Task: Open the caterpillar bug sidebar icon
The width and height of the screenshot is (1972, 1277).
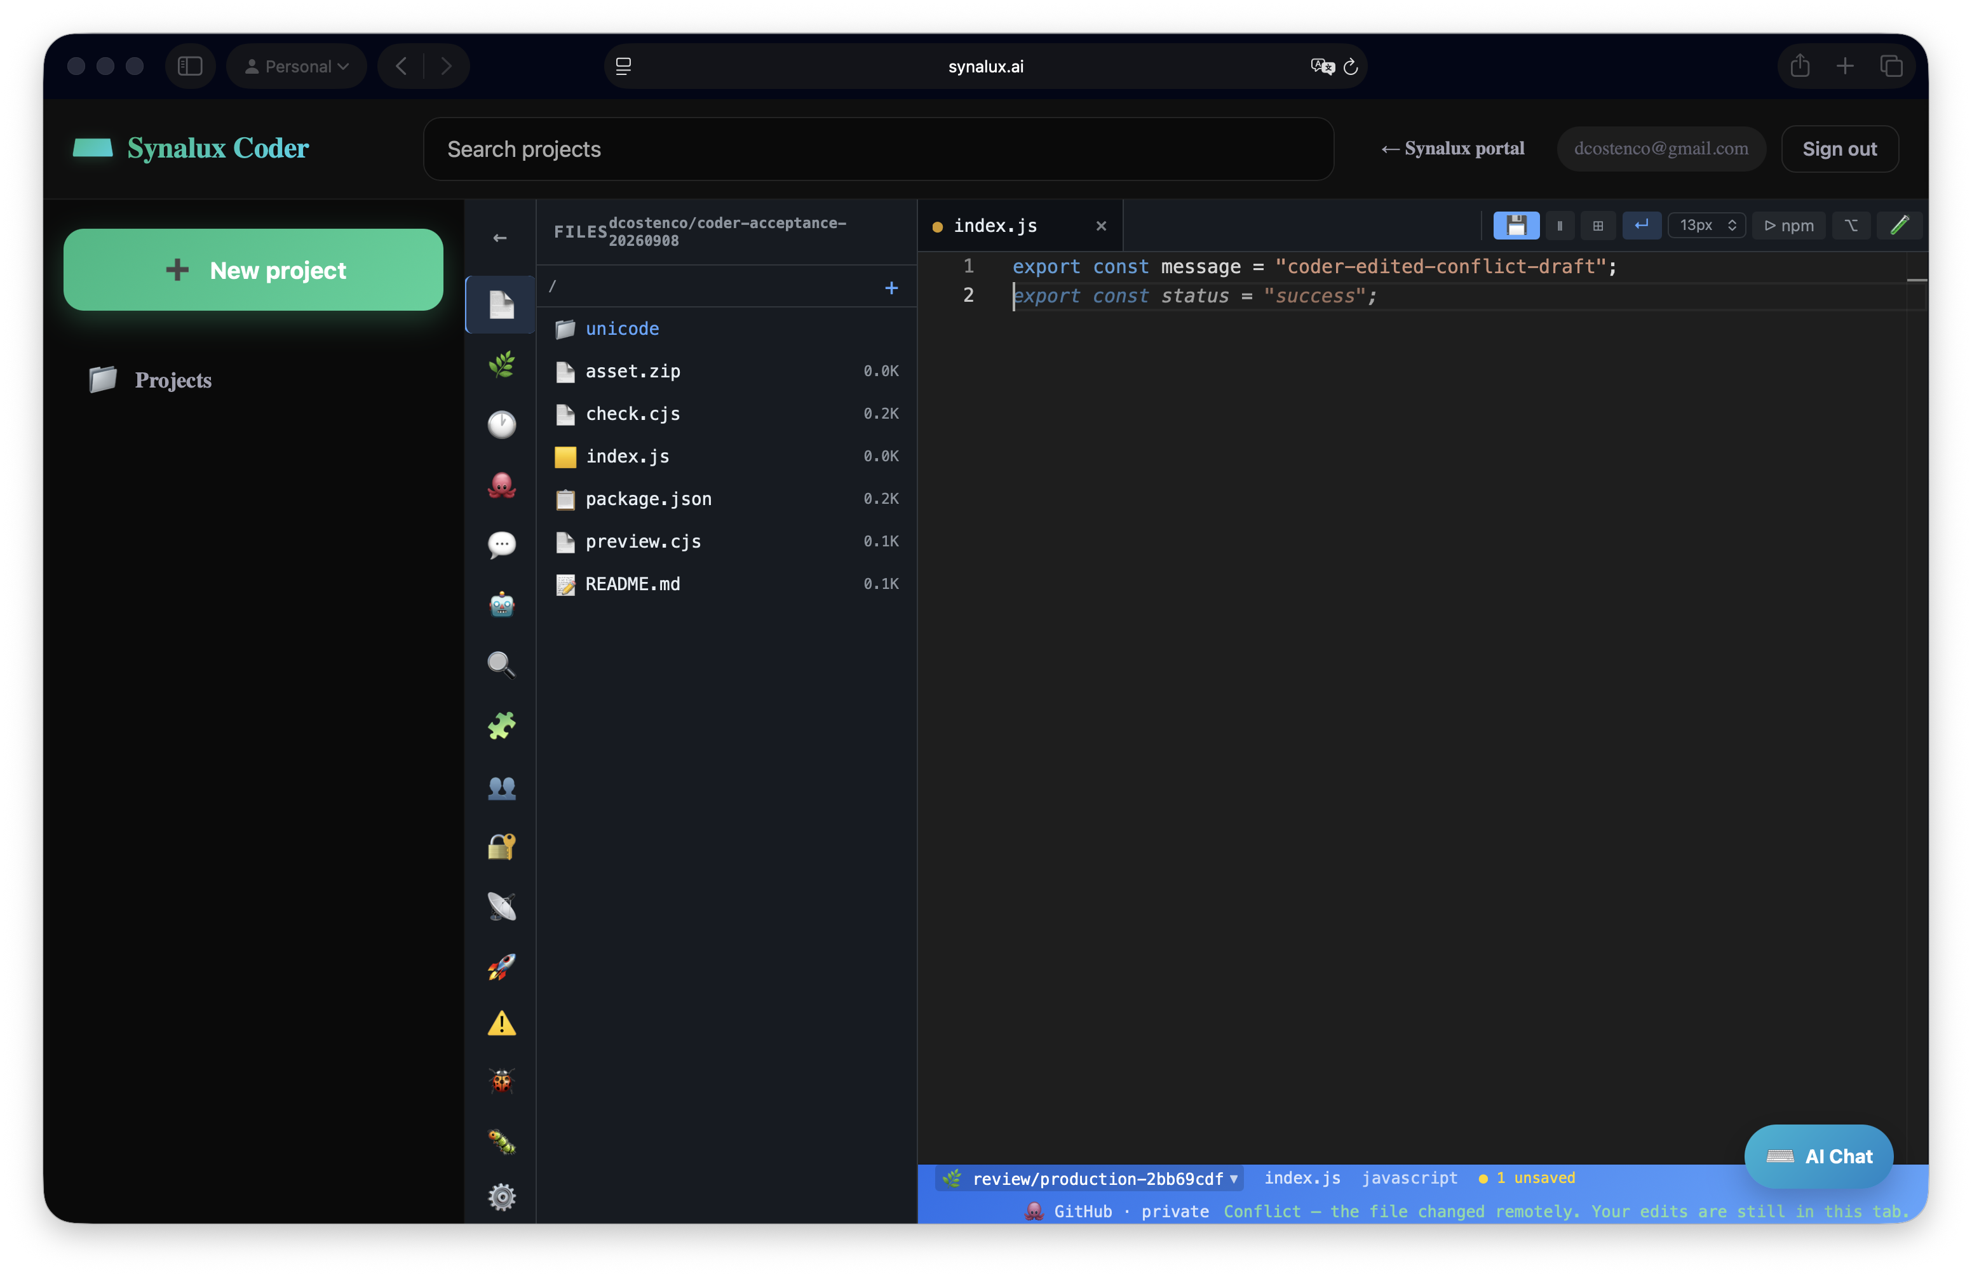Action: [501, 1141]
